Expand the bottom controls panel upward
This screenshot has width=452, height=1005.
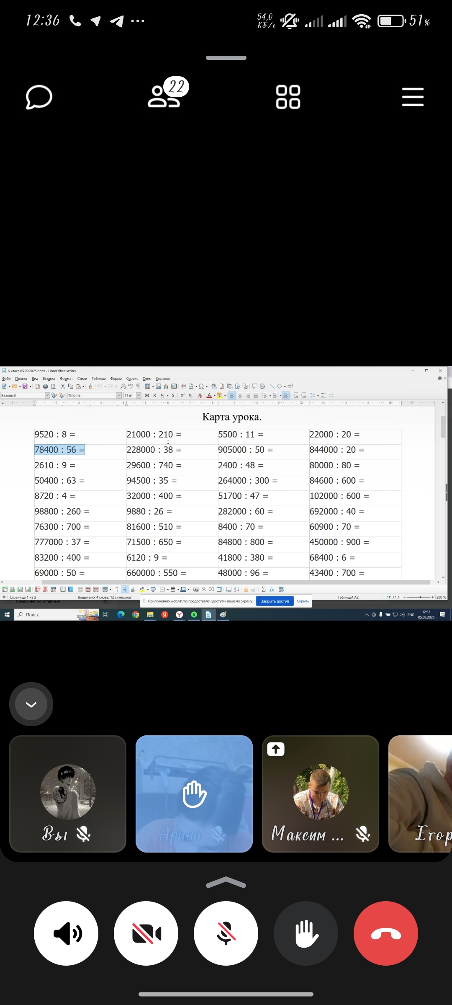coord(226,882)
